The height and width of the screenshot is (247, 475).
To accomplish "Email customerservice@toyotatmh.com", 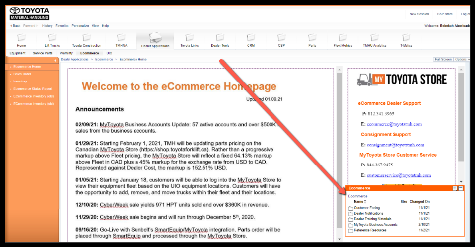I will (399, 175).
